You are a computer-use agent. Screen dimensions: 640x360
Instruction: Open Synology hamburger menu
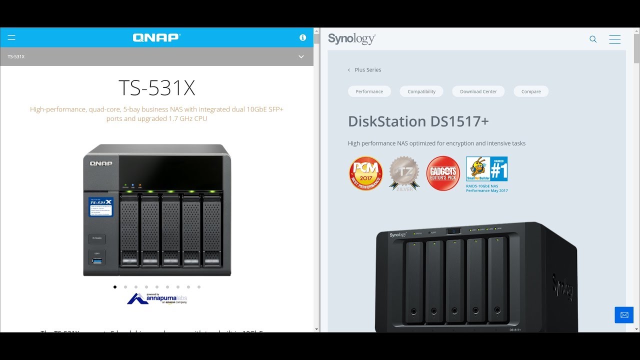[x=615, y=39]
